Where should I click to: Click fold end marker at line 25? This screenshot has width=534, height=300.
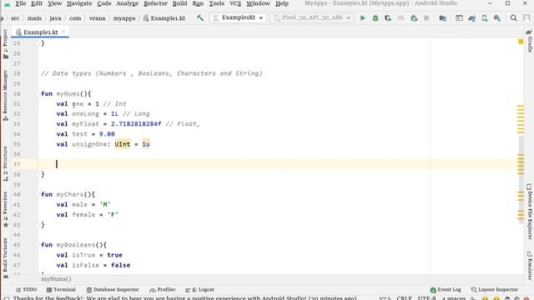pos(37,43)
